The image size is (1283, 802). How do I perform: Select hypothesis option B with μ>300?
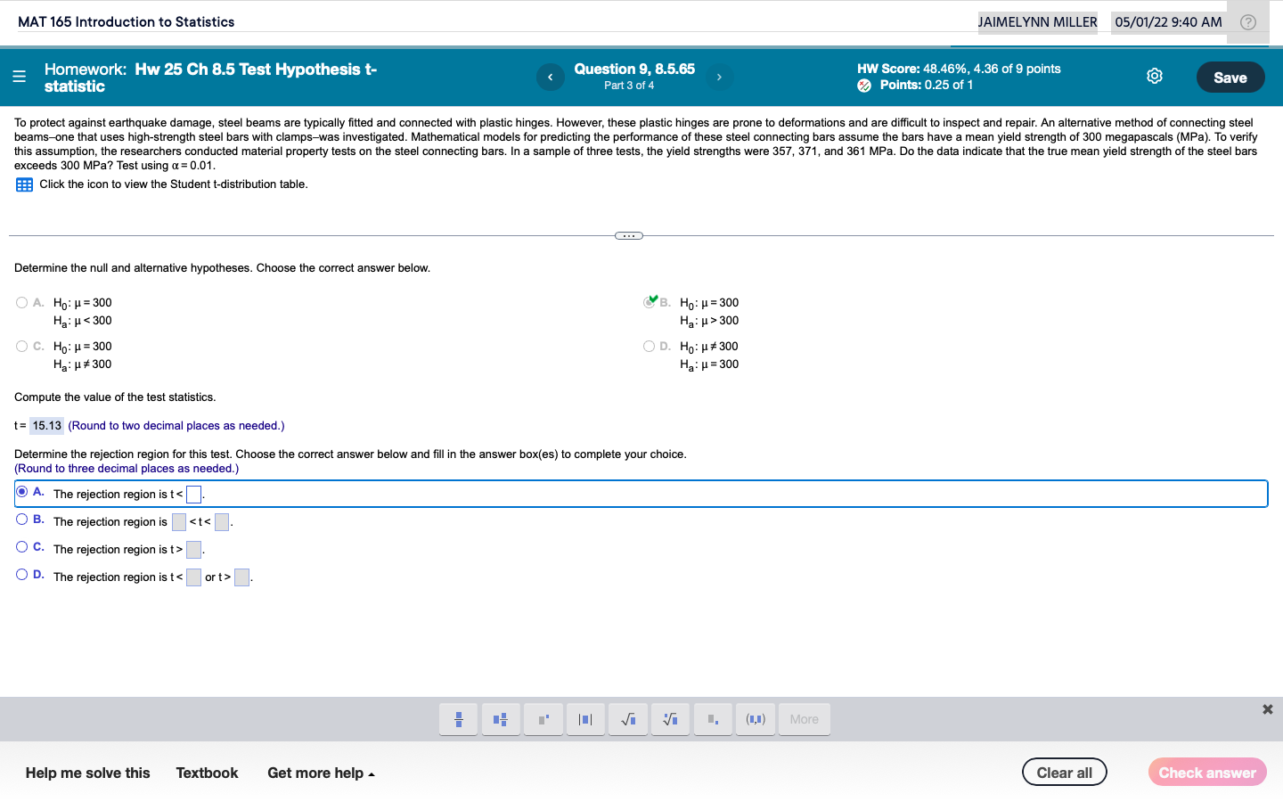point(650,303)
